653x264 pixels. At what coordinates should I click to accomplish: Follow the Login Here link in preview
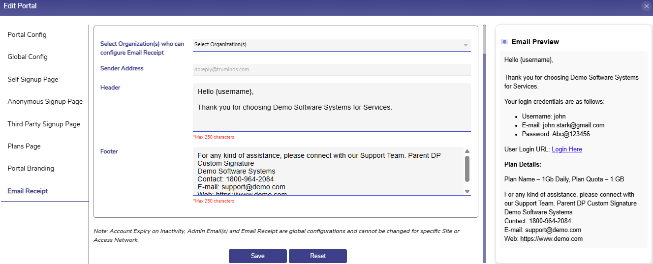click(567, 149)
